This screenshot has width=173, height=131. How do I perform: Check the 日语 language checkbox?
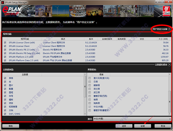pos(90,82)
